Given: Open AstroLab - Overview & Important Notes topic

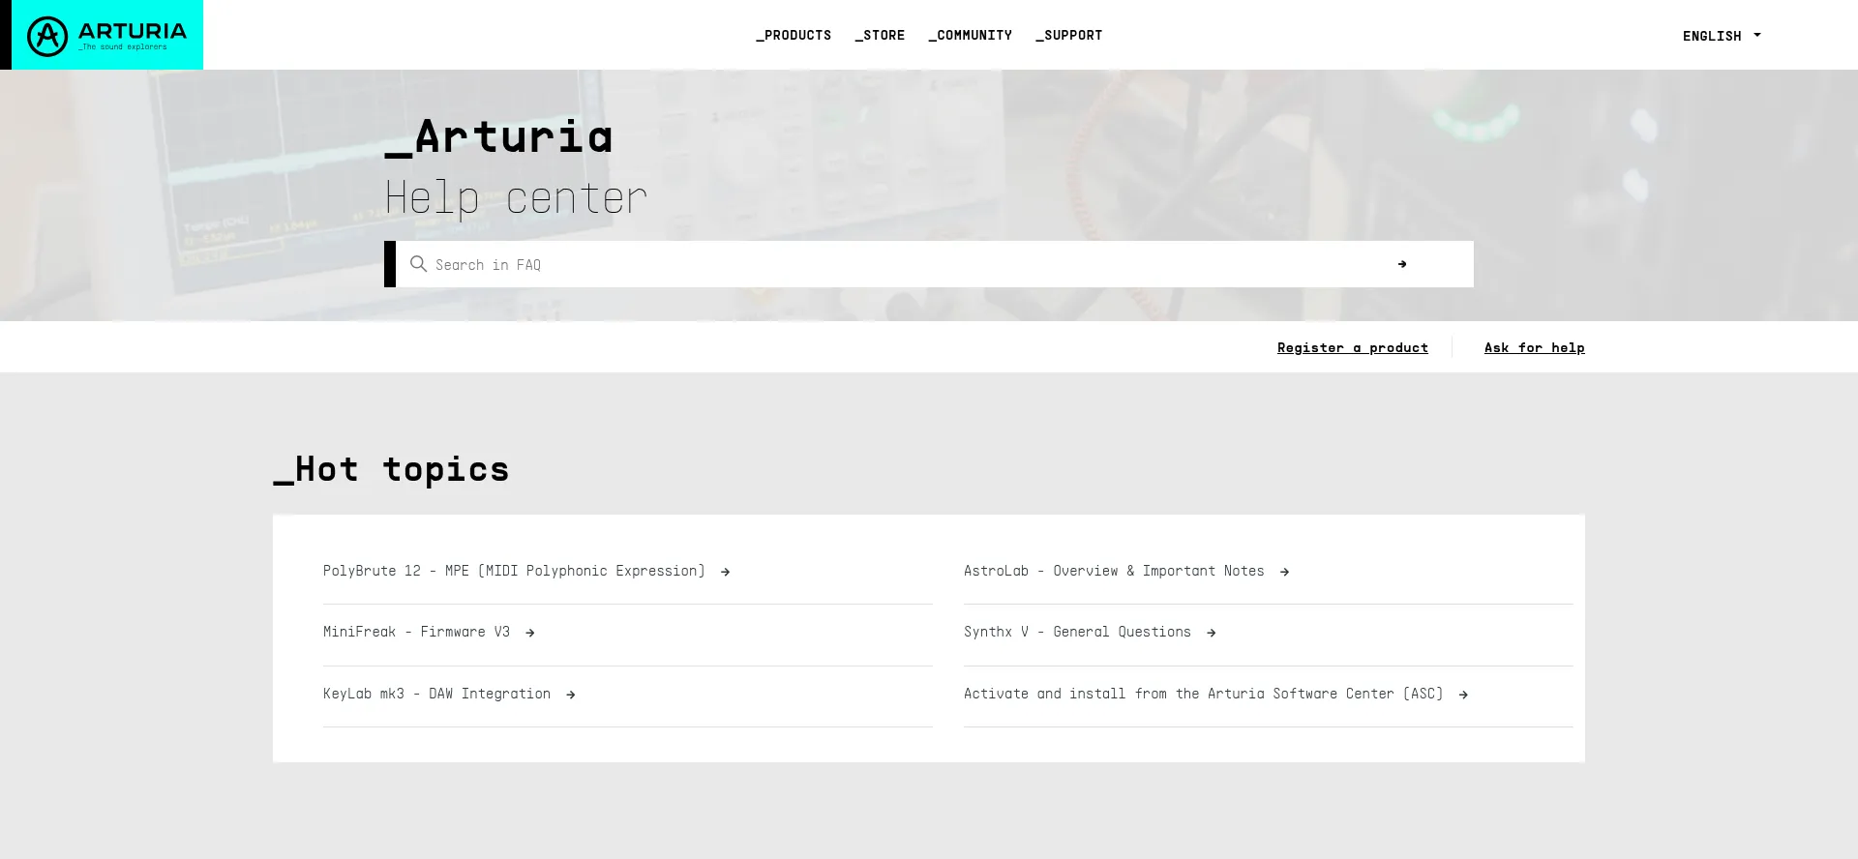Looking at the screenshot, I should 1114,571.
